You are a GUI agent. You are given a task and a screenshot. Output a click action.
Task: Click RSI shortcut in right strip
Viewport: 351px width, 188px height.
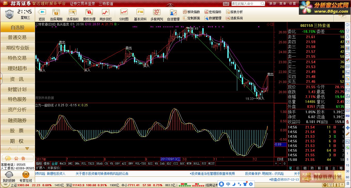click(347, 116)
